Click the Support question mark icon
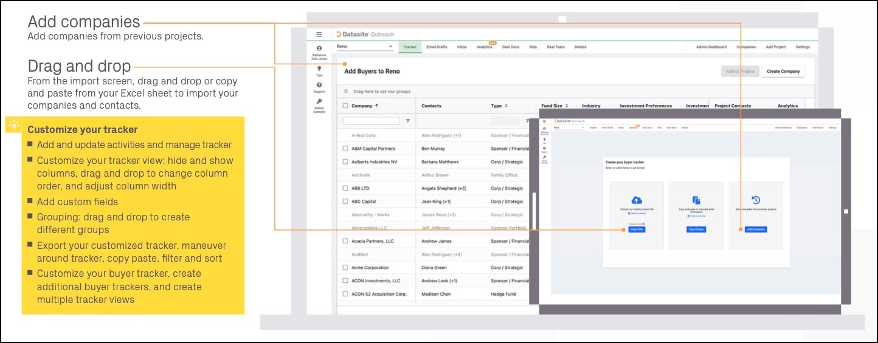This screenshot has width=878, height=343. coord(319,85)
